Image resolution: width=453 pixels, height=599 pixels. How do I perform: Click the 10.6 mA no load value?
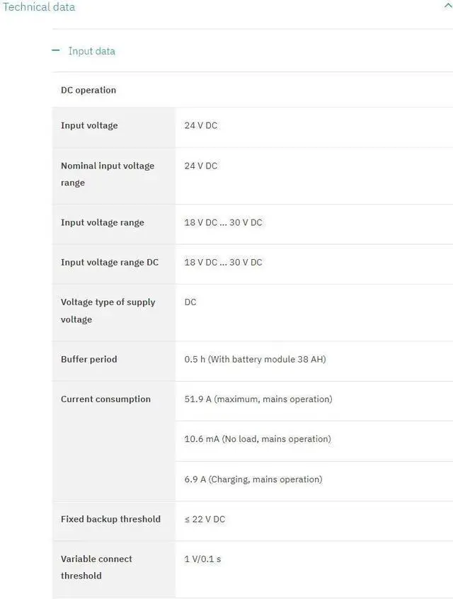coord(257,440)
